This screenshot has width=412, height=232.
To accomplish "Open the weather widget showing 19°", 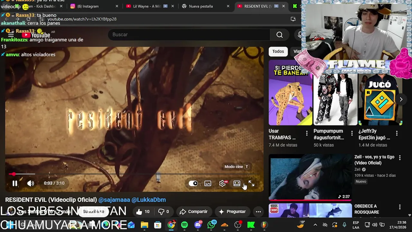I will tap(301, 224).
